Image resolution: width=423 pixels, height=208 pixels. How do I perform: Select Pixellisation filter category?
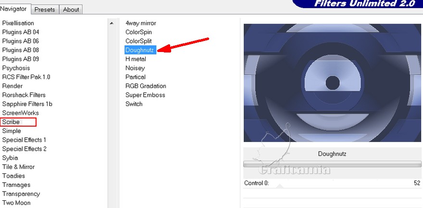tap(18, 23)
